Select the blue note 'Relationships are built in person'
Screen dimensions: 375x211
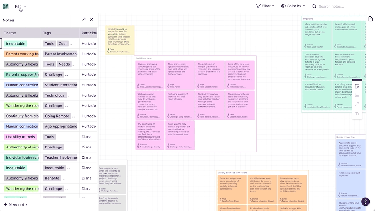click(351, 184)
